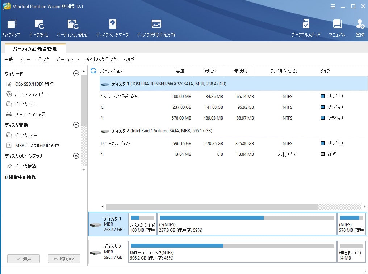Click the 適用 apply button
The height and width of the screenshot is (274, 368).
pyautogui.click(x=24, y=259)
